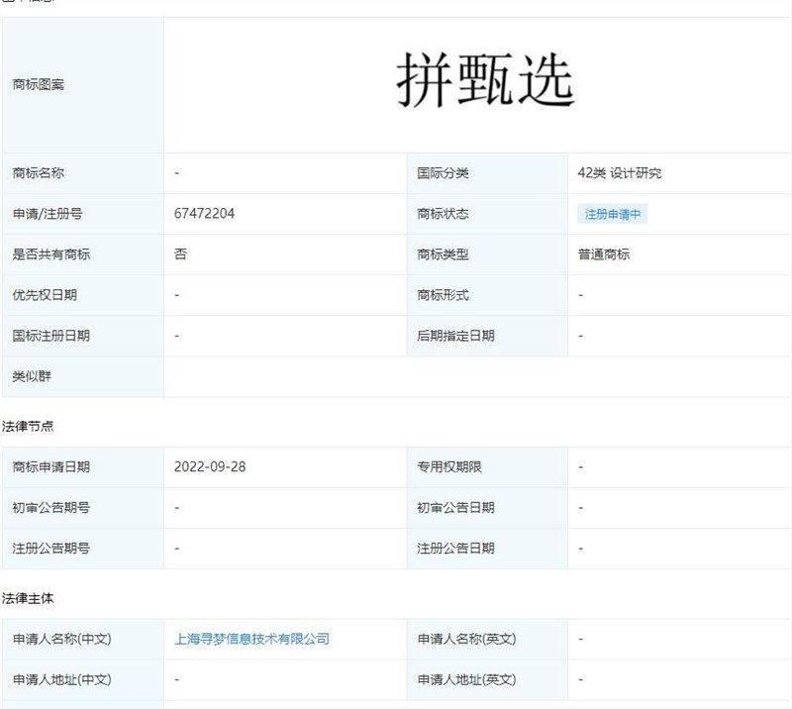792x709 pixels.
Task: Open the 上海寻梦信息技术有限公司 applicant link
Action: (x=251, y=639)
